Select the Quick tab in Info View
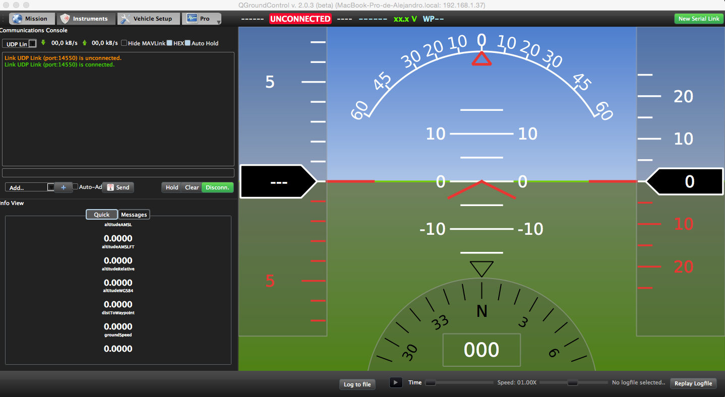This screenshot has height=397, width=725. (101, 215)
